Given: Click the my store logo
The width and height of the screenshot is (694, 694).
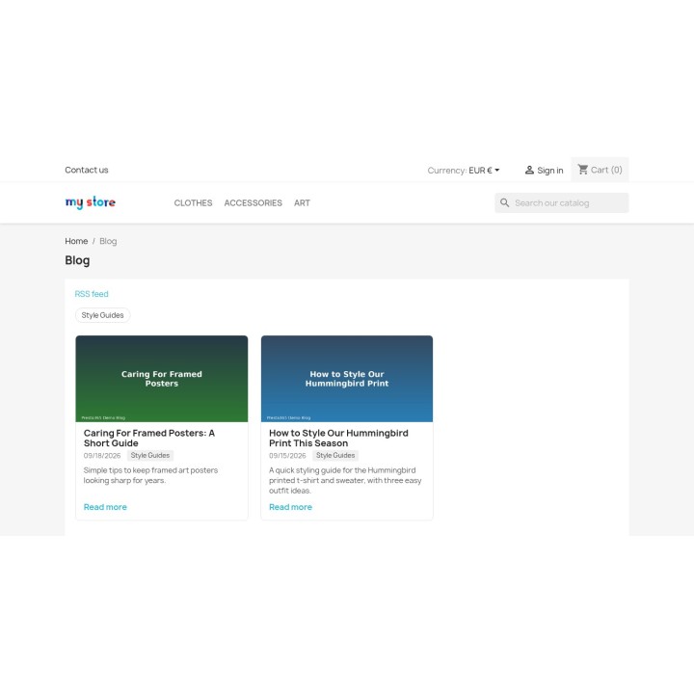Looking at the screenshot, I should point(91,202).
